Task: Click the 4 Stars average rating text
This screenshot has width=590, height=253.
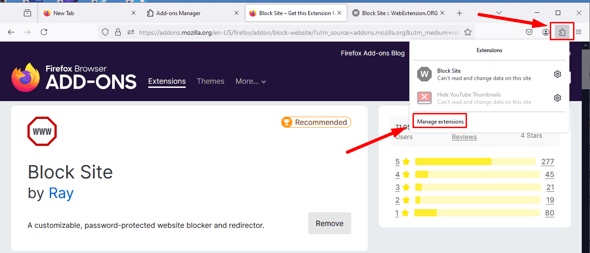Action: click(531, 135)
